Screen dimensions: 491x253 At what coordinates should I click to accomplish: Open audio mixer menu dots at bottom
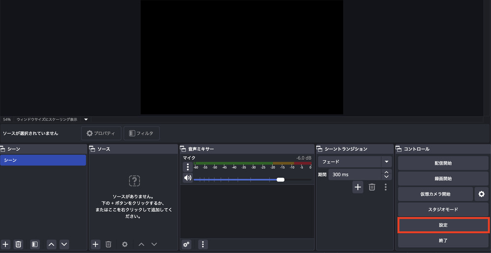pyautogui.click(x=203, y=244)
